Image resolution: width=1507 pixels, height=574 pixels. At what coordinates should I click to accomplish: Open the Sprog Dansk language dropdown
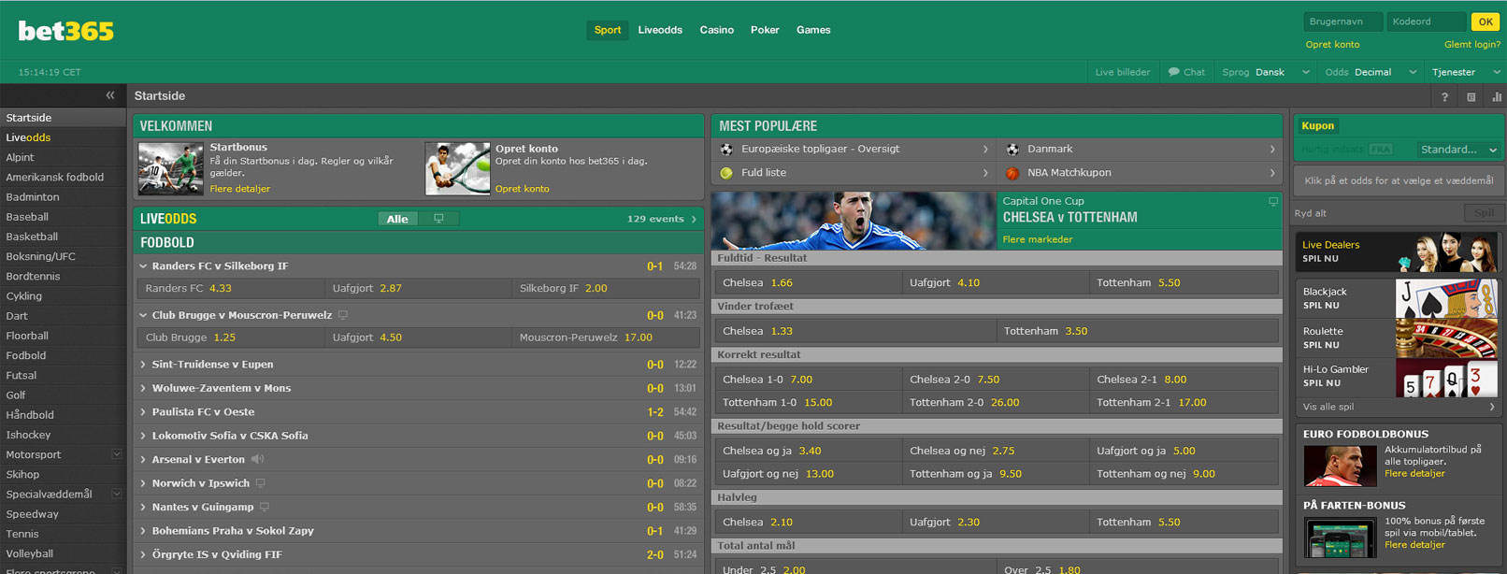[x=1266, y=72]
